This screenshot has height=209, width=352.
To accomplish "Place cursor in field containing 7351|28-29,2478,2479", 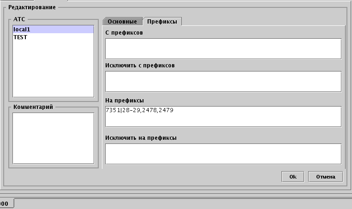I will click(x=223, y=116).
